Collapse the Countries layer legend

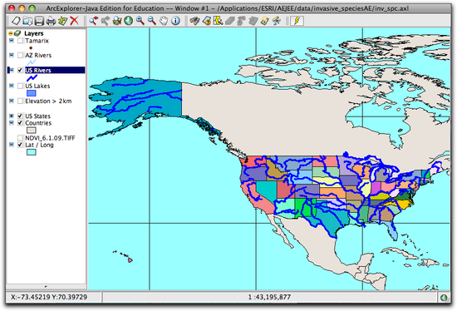pos(12,123)
